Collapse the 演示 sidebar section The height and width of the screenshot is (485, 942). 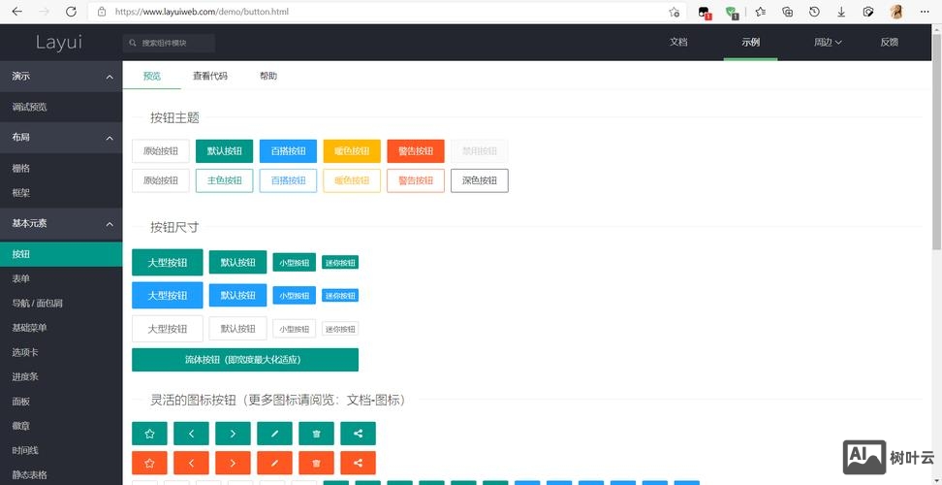(61, 77)
